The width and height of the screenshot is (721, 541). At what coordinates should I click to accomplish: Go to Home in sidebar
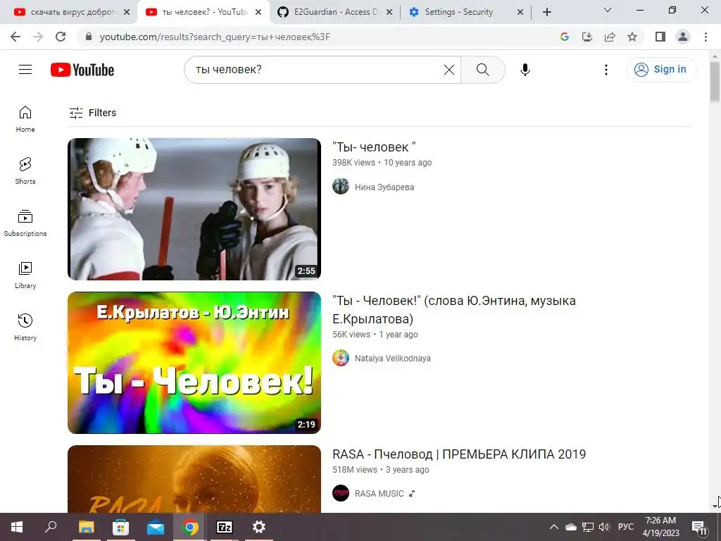(x=25, y=118)
